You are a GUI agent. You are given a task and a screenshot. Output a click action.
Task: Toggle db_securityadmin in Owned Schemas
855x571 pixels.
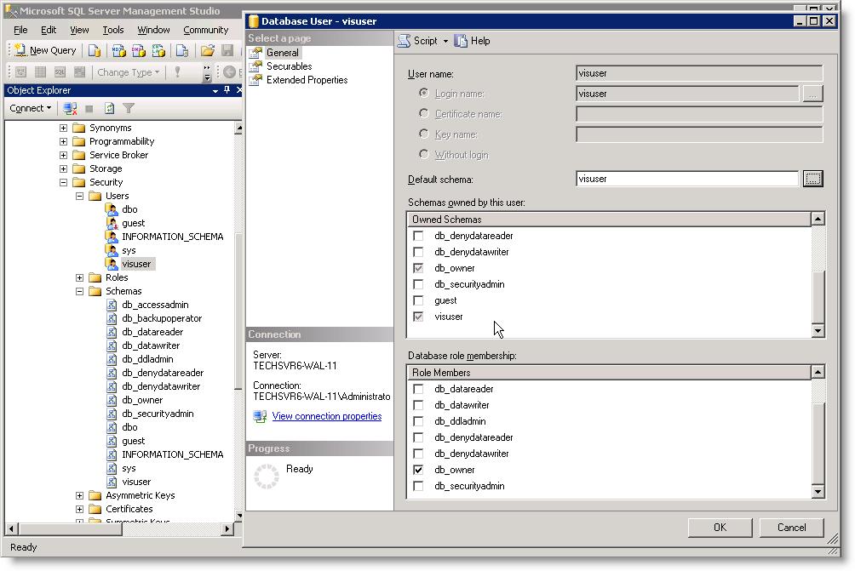(x=418, y=284)
